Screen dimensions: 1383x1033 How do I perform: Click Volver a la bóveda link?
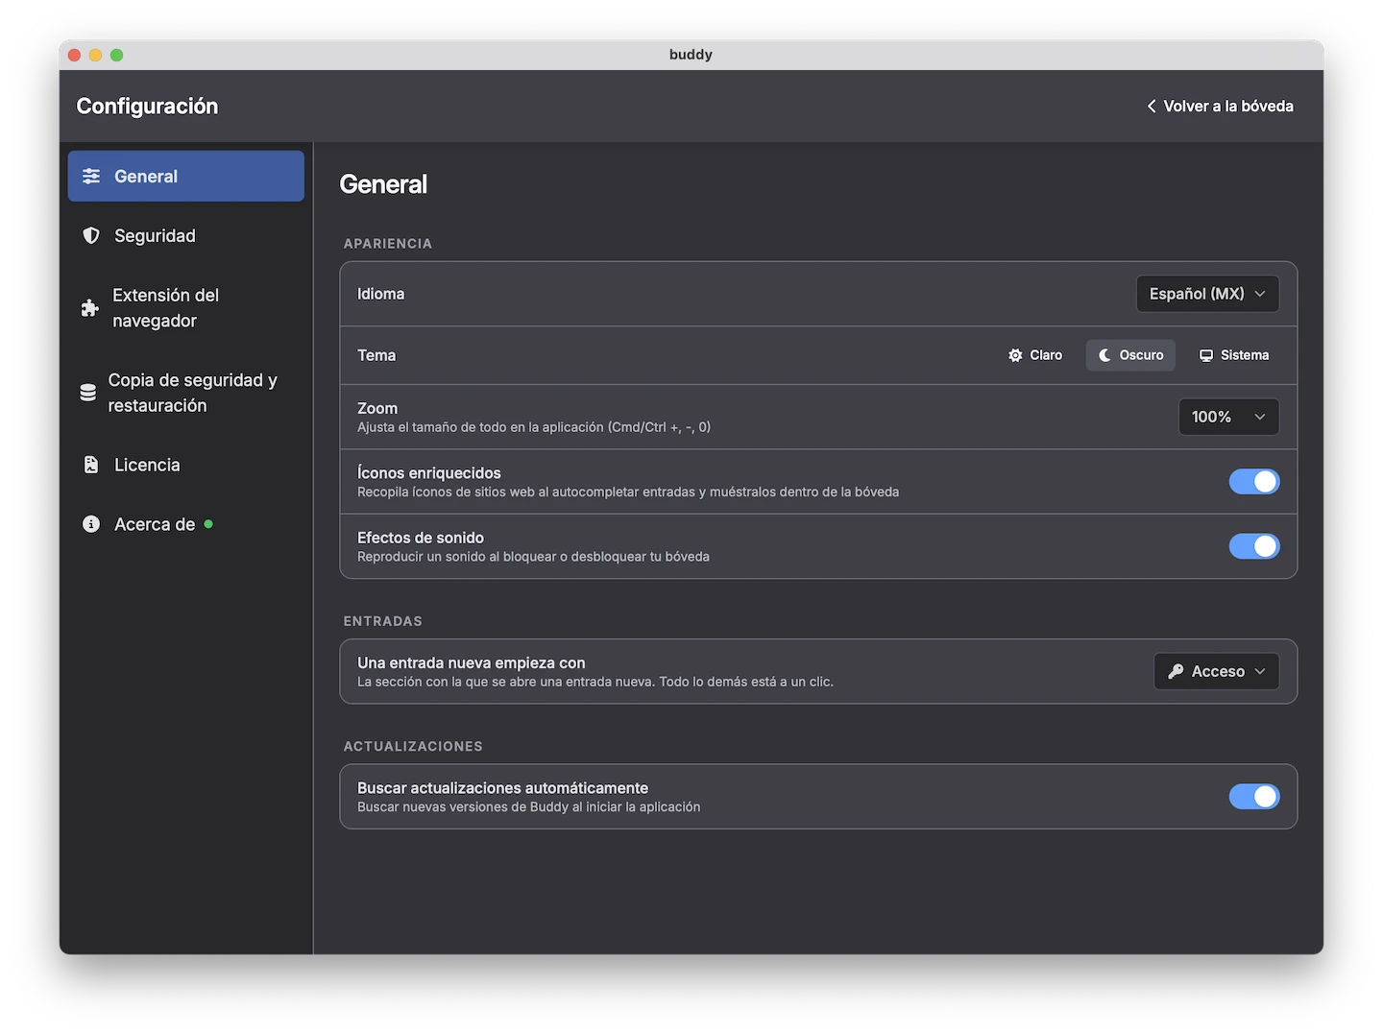pyautogui.click(x=1220, y=106)
